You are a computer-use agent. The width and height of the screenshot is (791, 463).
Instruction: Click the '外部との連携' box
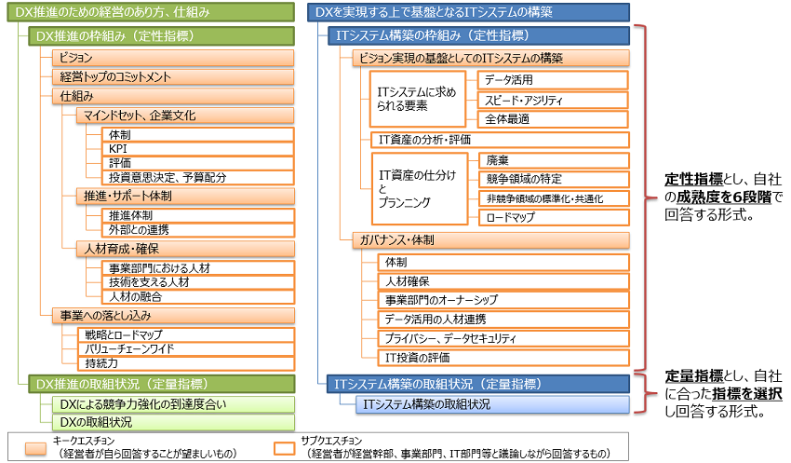click(197, 230)
